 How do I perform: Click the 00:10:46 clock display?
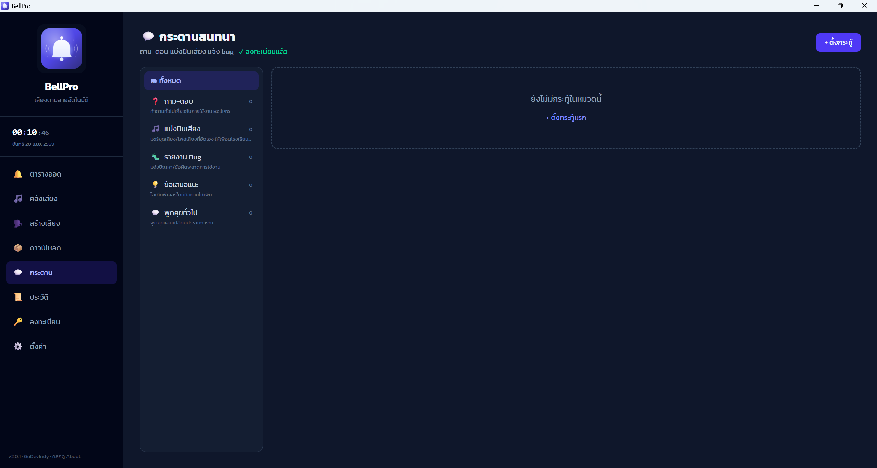30,132
